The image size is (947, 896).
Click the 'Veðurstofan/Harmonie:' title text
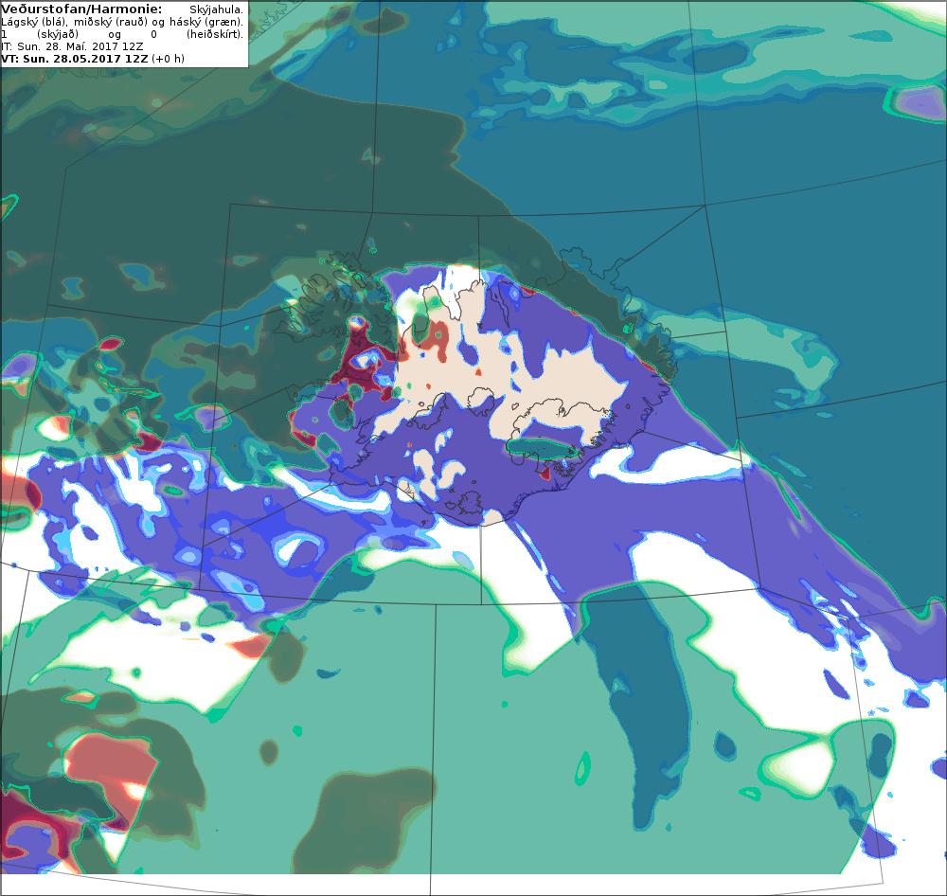click(x=81, y=9)
